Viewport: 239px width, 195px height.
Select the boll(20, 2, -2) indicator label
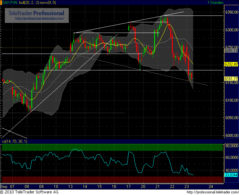[x=29, y=3]
